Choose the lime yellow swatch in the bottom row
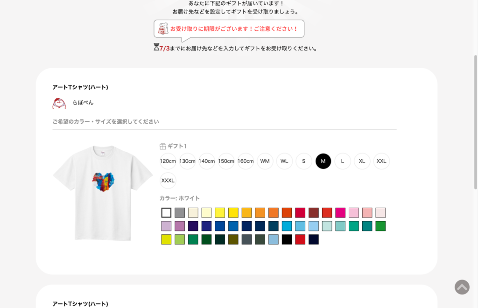The image size is (478, 308). tap(166, 239)
